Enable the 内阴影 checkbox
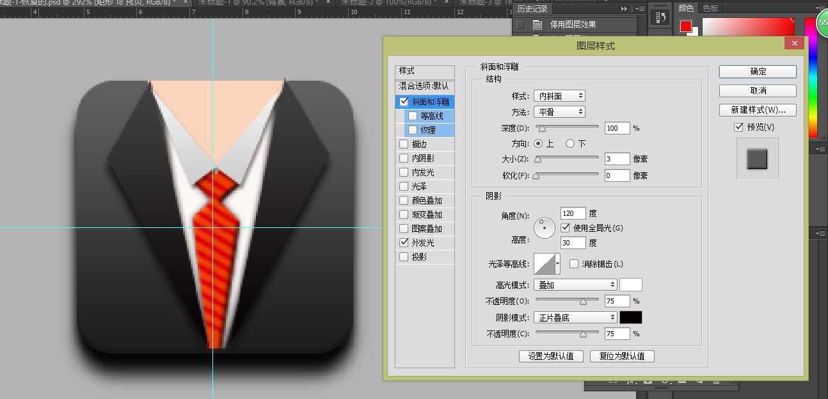Image resolution: width=828 pixels, height=399 pixels. pos(404,158)
